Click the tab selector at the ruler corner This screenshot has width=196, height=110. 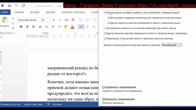[x=1, y=36]
